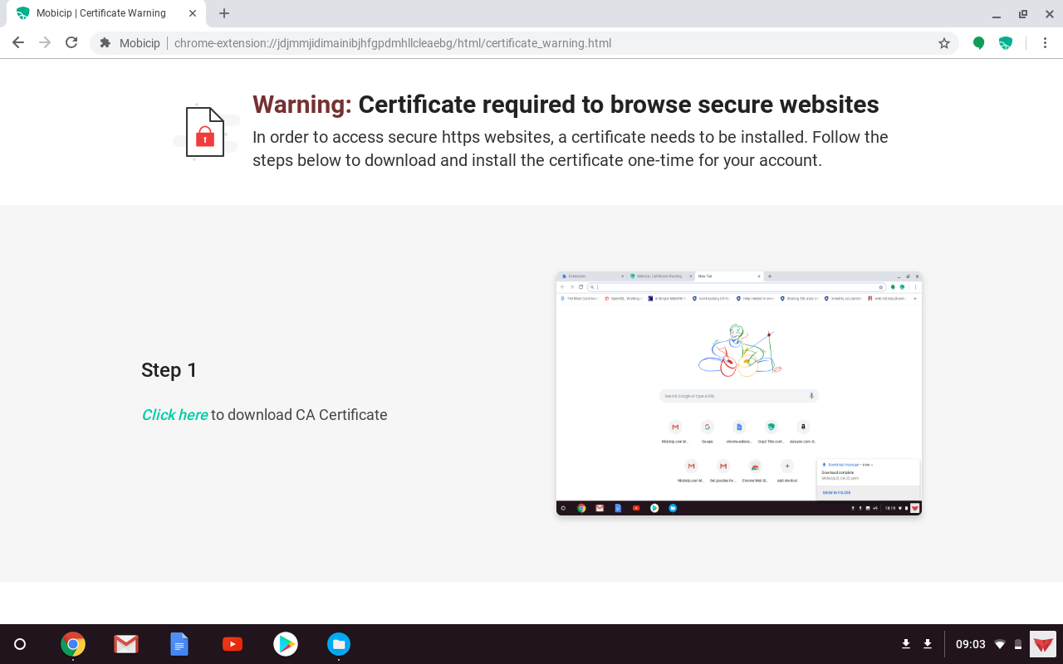
Task: Restore the browser window size
Action: tap(1023, 14)
